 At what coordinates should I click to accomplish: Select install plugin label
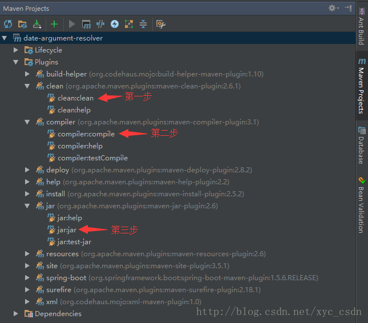[x=55, y=194]
